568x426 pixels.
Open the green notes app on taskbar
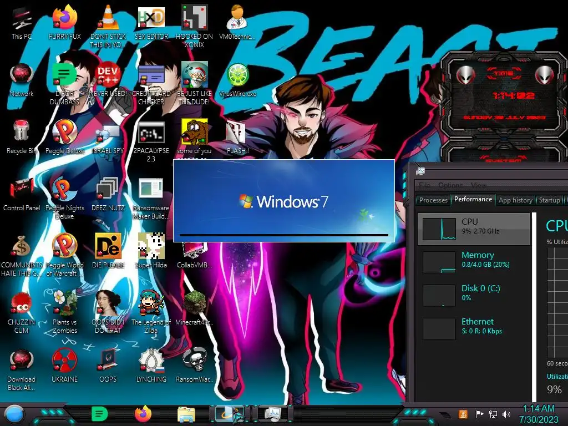pyautogui.click(x=100, y=414)
